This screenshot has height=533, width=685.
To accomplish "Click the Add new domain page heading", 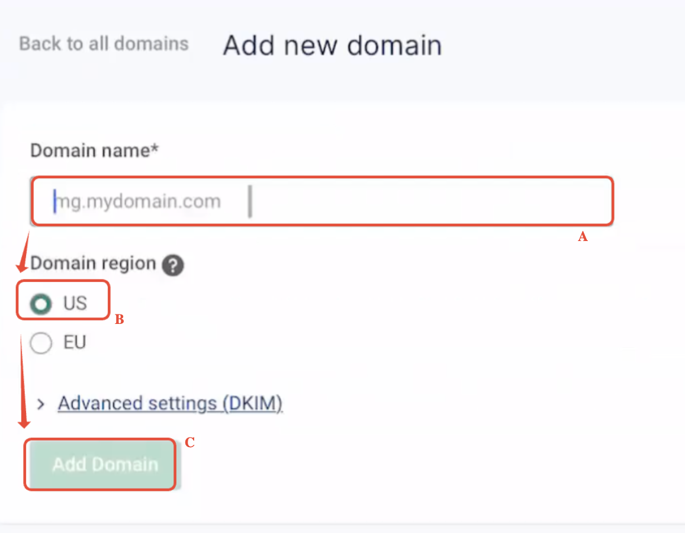I will tap(332, 45).
